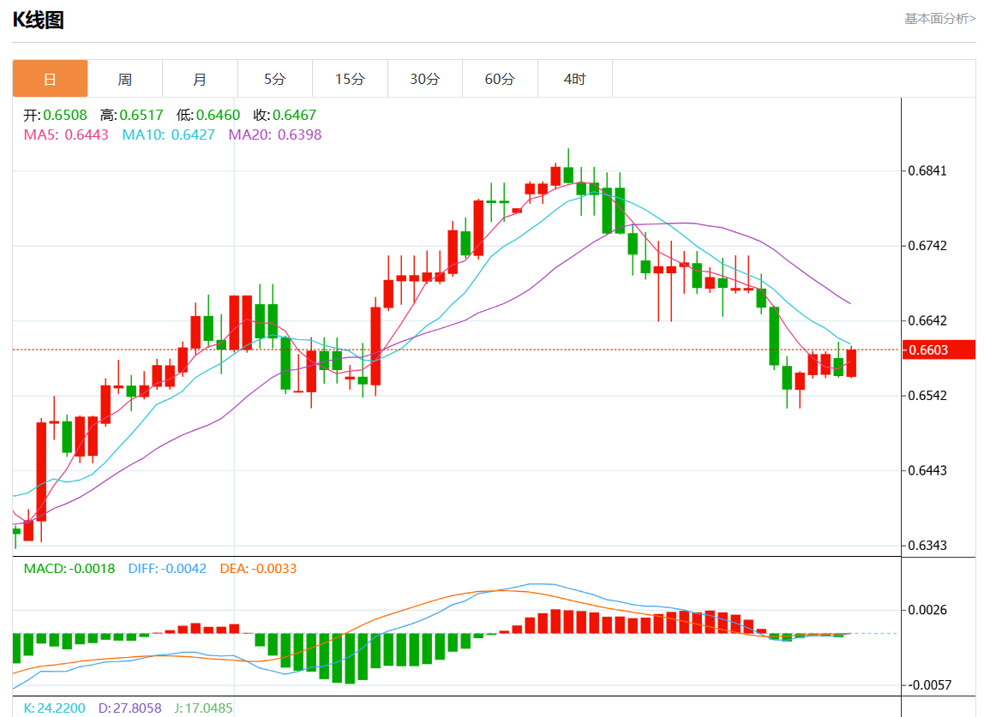Click the 0.6841 price axis label
The image size is (984, 717).
929,170
